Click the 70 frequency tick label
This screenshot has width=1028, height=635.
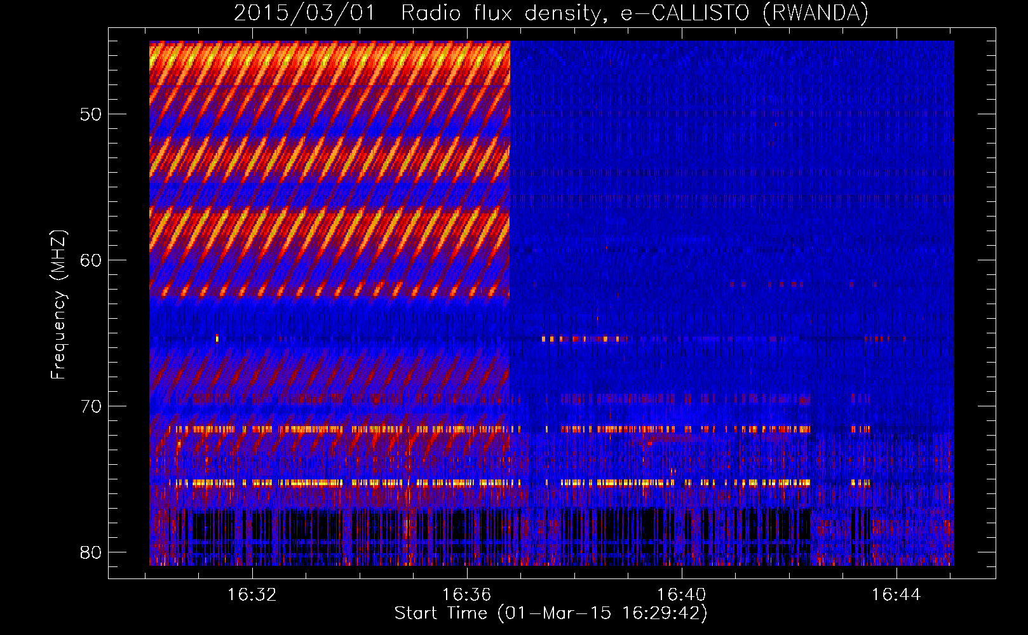(91, 406)
